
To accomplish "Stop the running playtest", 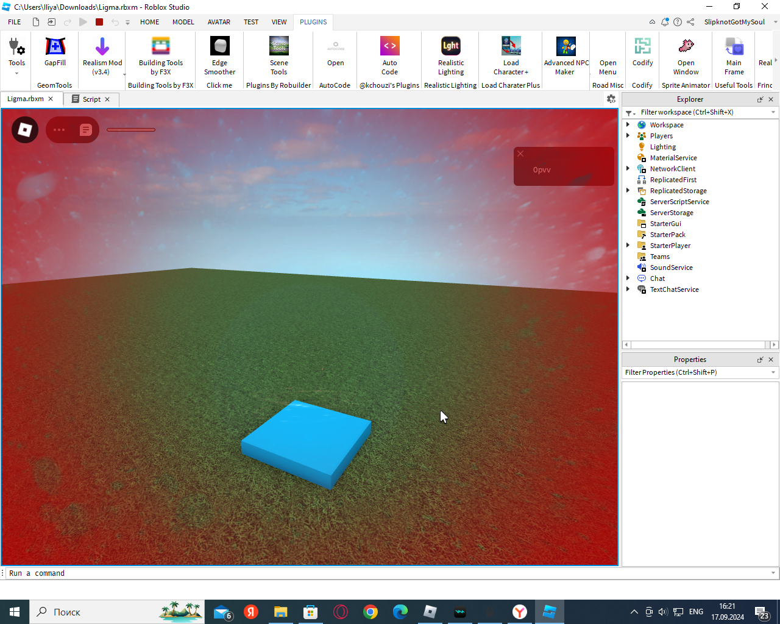I will click(99, 22).
